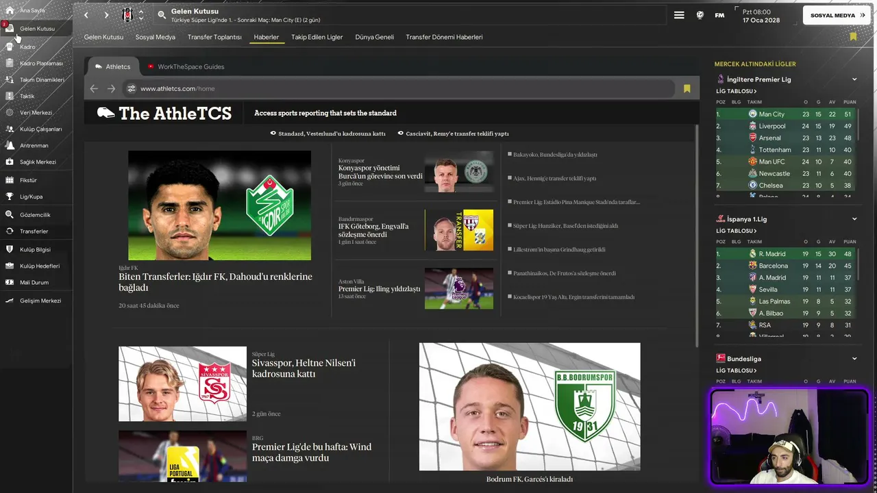The width and height of the screenshot is (877, 493).
Task: Open Antrenman training icon in sidebar
Action: 10,145
